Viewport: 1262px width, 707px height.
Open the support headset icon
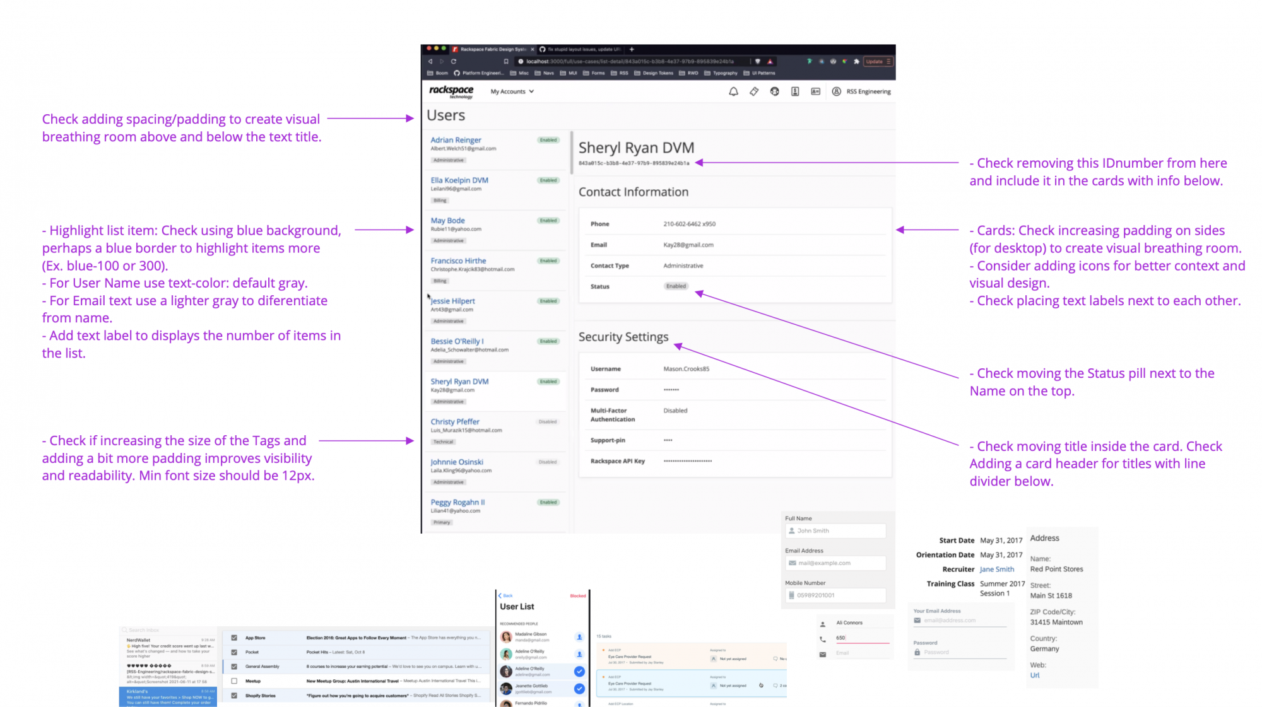[774, 91]
